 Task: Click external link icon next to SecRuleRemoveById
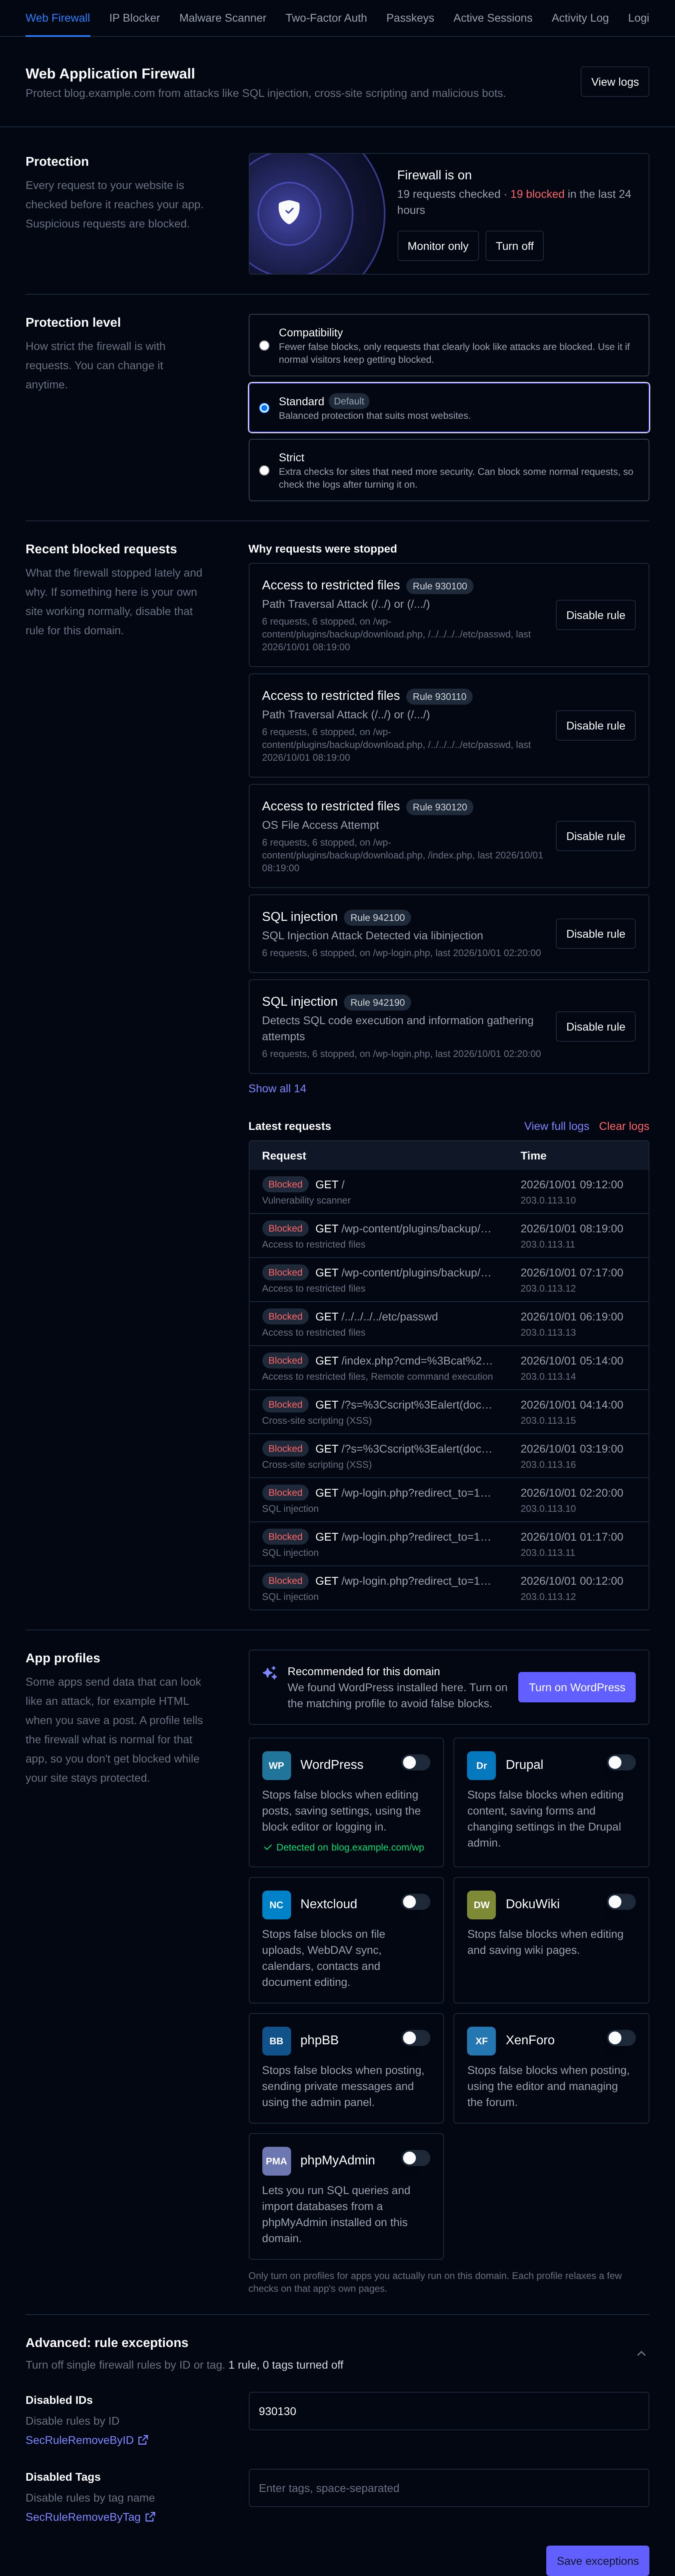pos(143,2439)
